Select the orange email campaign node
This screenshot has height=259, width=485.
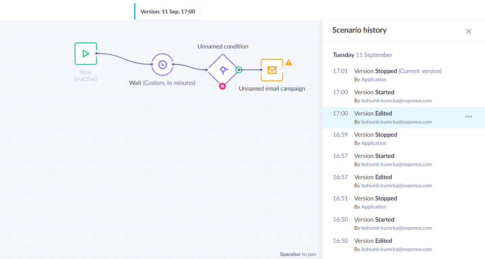pos(272,70)
